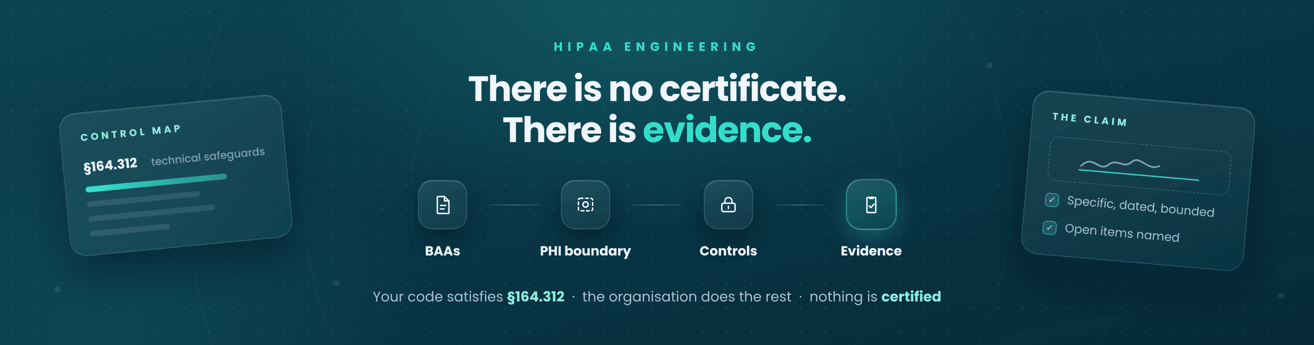Click the 'technical safeguards' text
This screenshot has height=345, width=1314.
point(208,156)
